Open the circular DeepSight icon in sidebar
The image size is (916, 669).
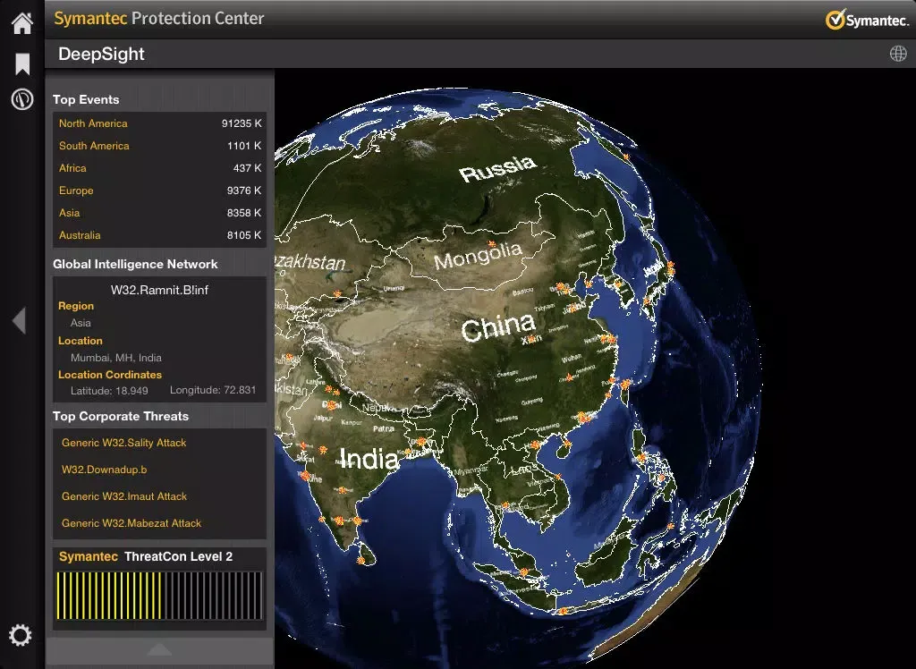tap(22, 99)
